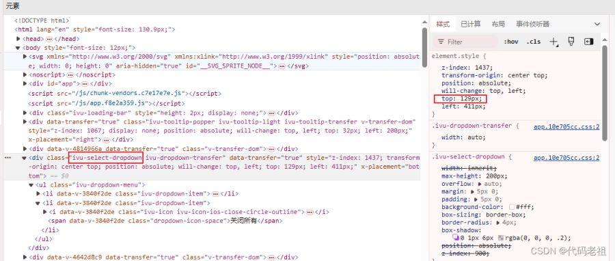Focus the Filter input field
The image size is (615, 261).
coord(466,42)
